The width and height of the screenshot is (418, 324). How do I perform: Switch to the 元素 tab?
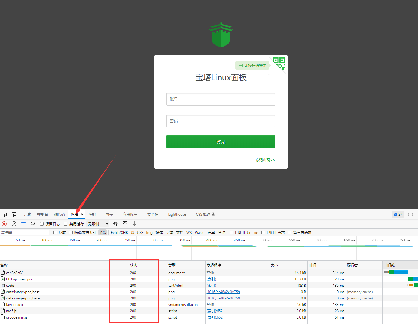tap(27, 214)
